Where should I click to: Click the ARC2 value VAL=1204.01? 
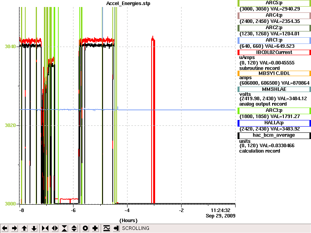pyautogui.click(x=285, y=34)
